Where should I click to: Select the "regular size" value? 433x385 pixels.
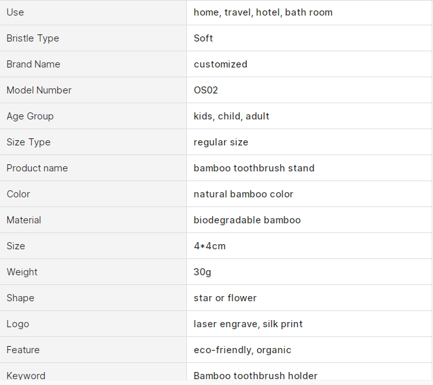coord(221,142)
